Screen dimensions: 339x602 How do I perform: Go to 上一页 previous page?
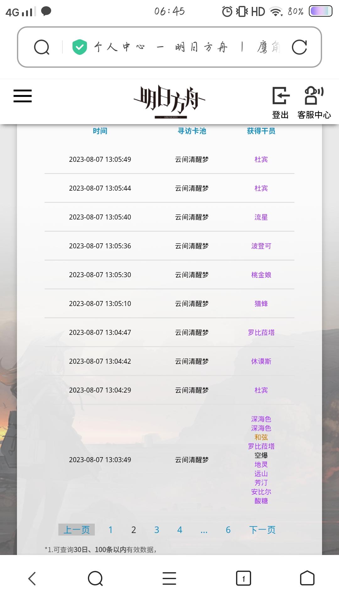(x=77, y=530)
